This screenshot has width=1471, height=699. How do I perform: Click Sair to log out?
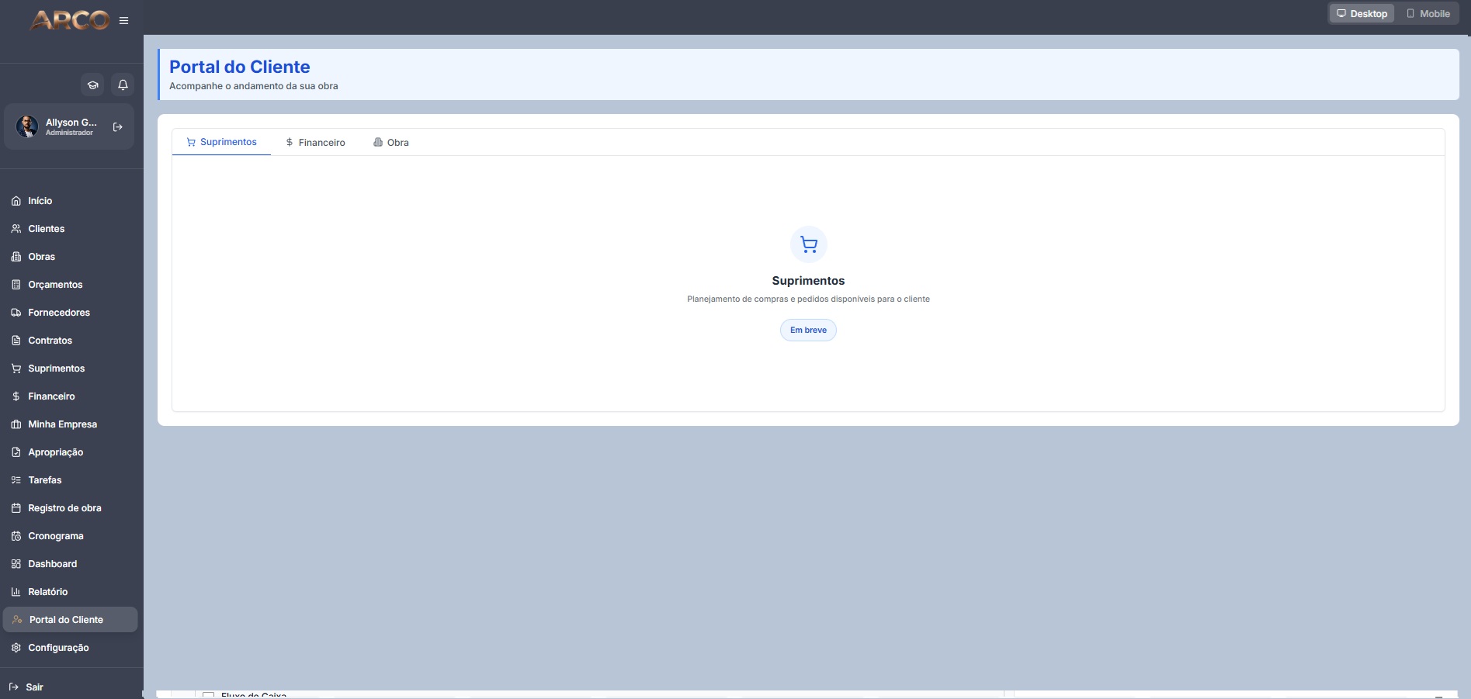click(26, 687)
